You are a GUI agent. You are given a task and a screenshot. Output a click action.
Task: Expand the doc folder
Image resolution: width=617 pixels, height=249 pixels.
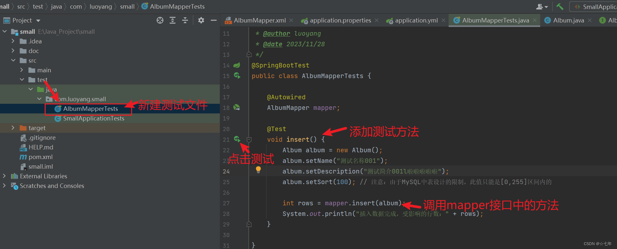pos(13,51)
